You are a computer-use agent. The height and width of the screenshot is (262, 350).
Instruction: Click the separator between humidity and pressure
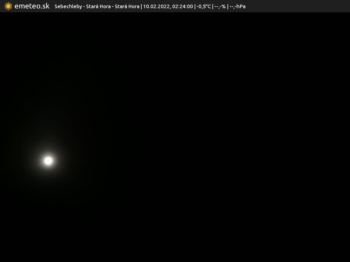pos(227,6)
